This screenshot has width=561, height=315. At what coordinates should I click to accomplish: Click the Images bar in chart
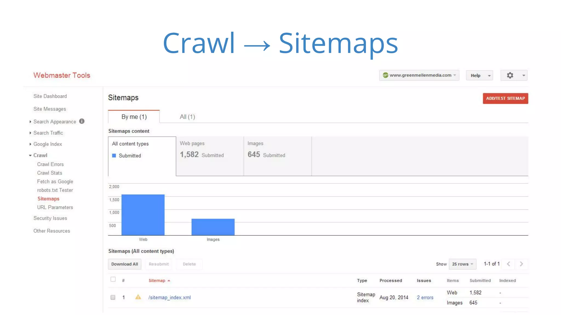click(213, 227)
